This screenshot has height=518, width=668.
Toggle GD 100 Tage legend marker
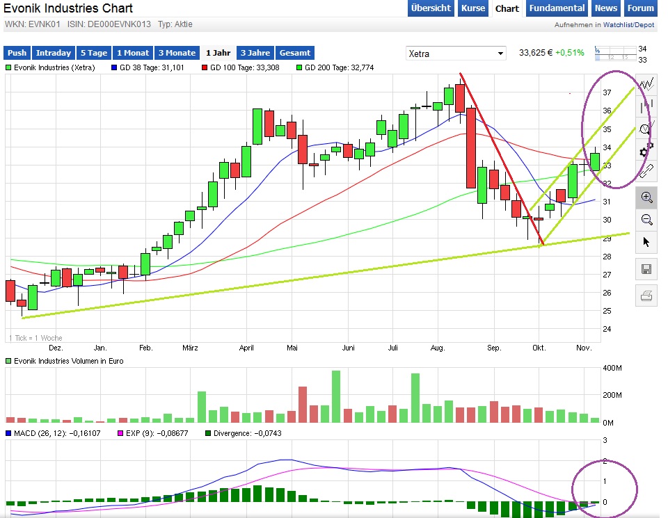[x=205, y=68]
